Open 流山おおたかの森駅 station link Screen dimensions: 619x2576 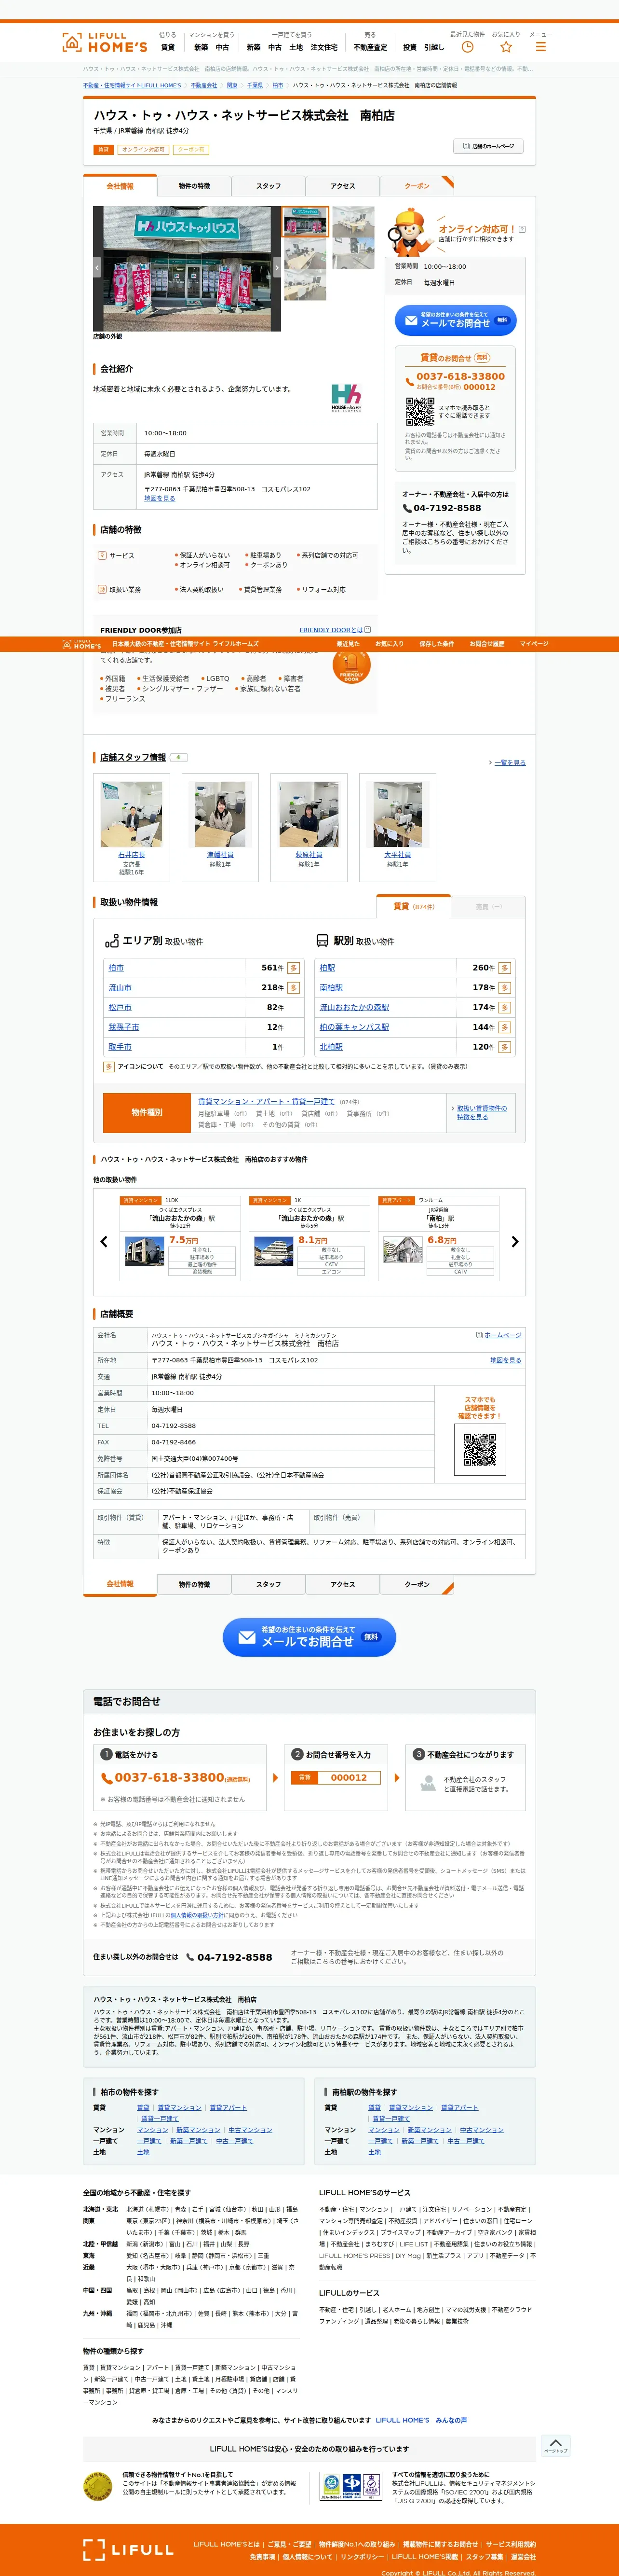pyautogui.click(x=354, y=1007)
